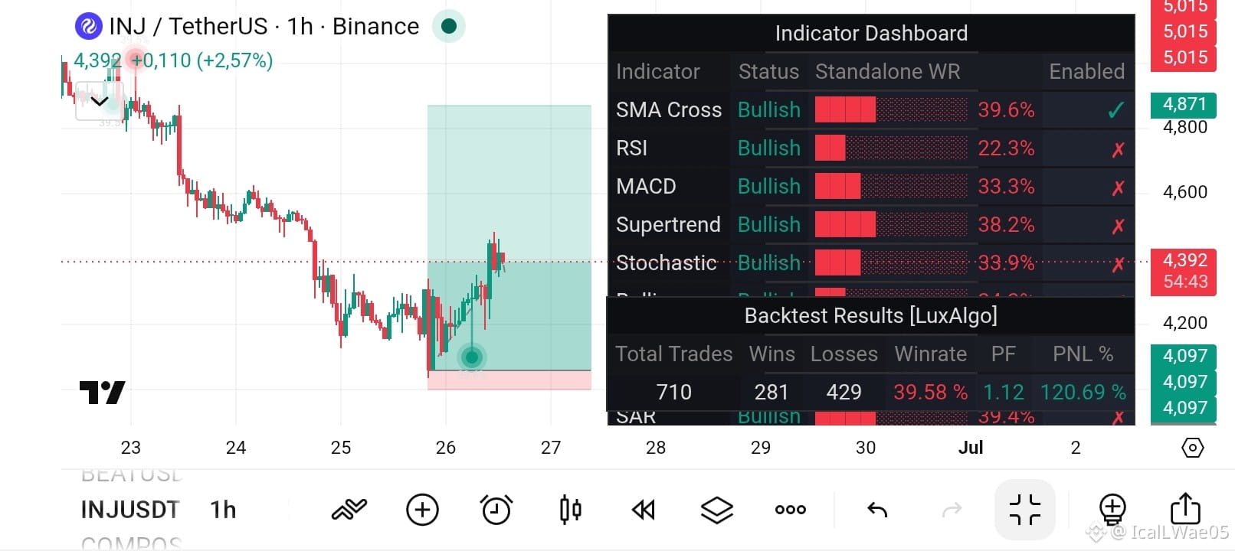Open chart settings hexagon icon
The image size is (1235, 551).
tap(1193, 448)
